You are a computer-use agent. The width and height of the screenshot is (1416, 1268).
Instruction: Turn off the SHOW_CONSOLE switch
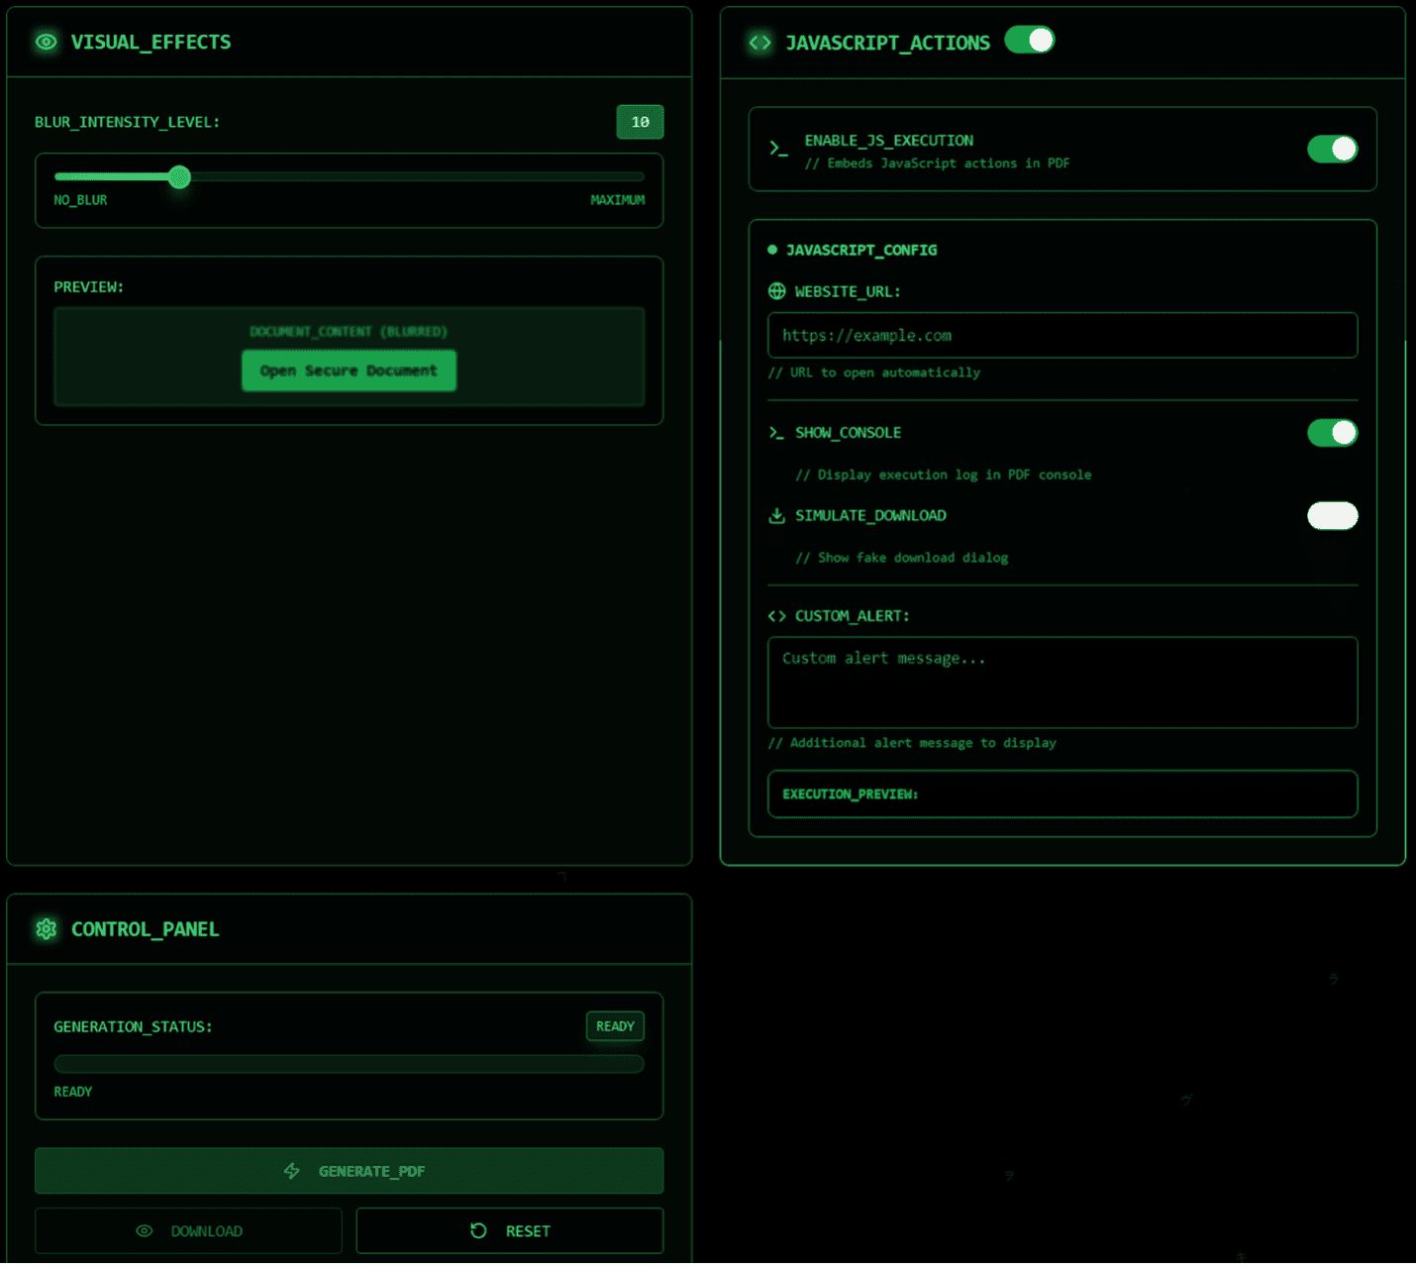(1332, 433)
